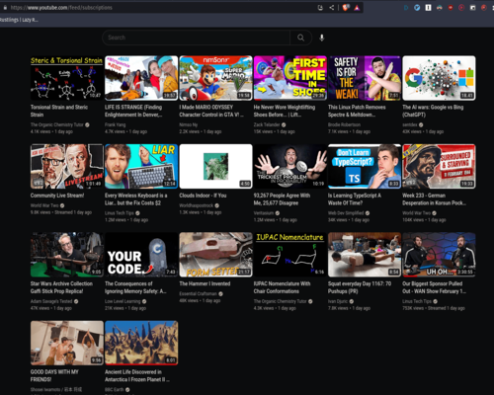The width and height of the screenshot is (494, 395).
Task: Open Form Setter hammer thumbnail
Action: (x=215, y=255)
